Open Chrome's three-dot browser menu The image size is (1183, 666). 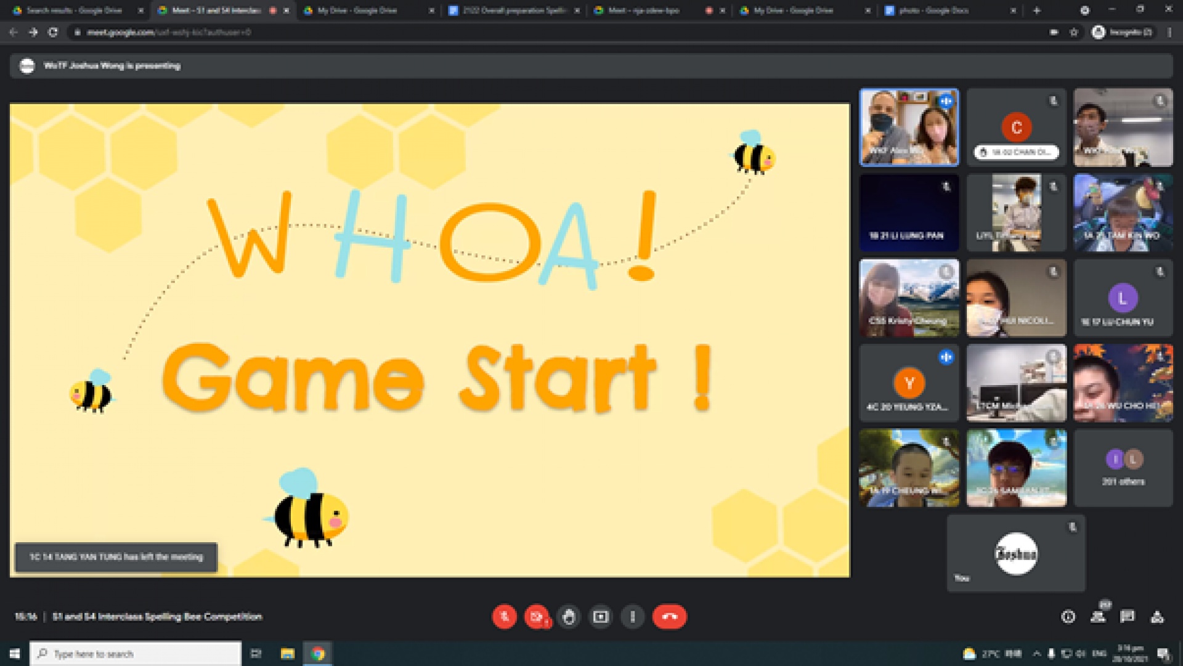[x=1169, y=32]
